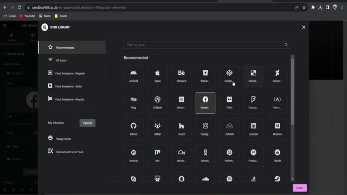
Task: Choose the Elementor icon
Action: point(181,103)
